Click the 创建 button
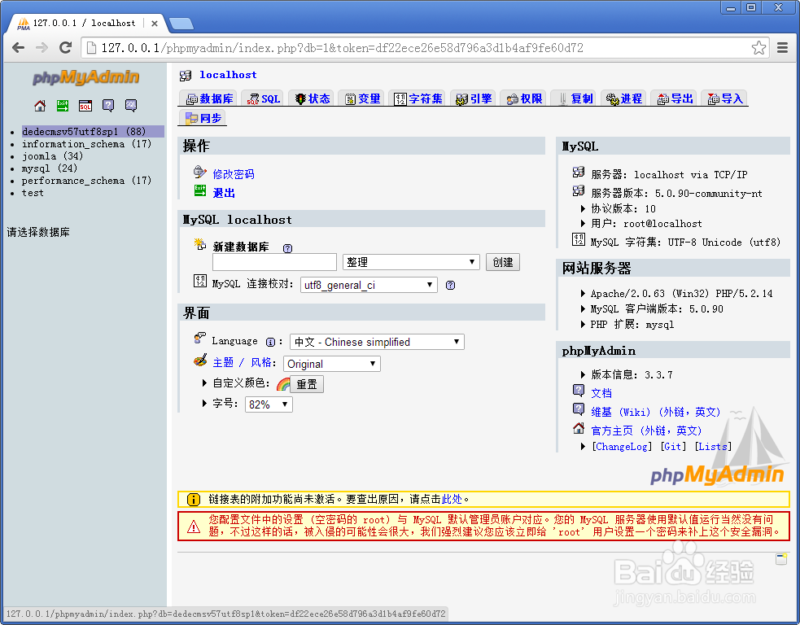Image resolution: width=800 pixels, height=625 pixels. 503,262
